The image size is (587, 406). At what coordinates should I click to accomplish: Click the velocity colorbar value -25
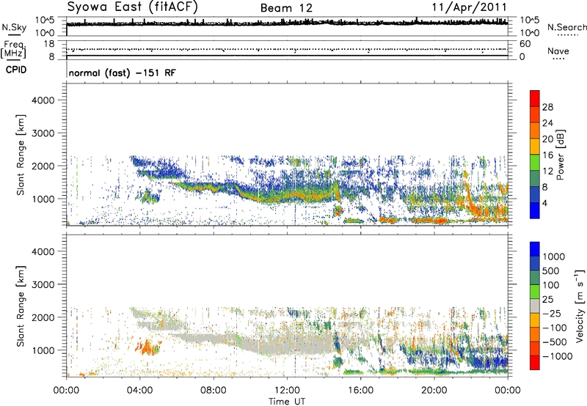click(x=552, y=313)
